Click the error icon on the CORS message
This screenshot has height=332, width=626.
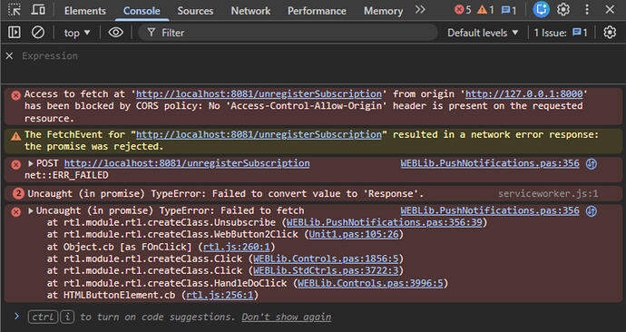click(16, 95)
